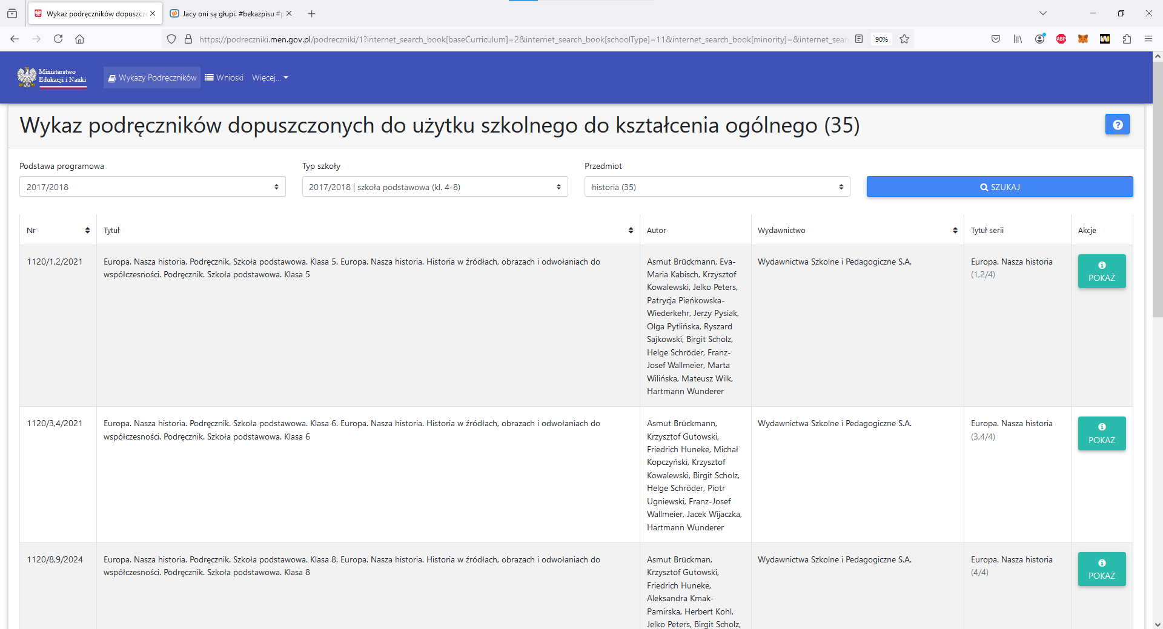
Task: Click the Ministerstwo Edukacji i Nauki logo
Action: (x=52, y=77)
